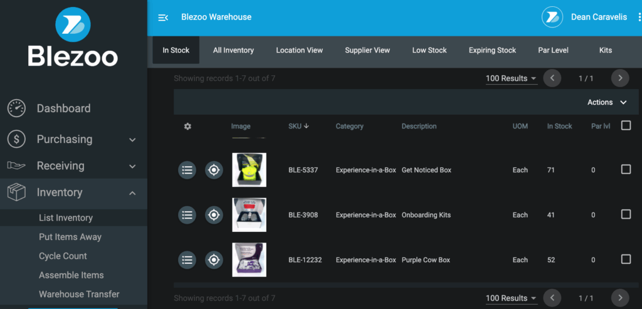Viewport: 642px width, 309px height.
Task: Expand the Receiving menu chevron
Action: pos(132,166)
